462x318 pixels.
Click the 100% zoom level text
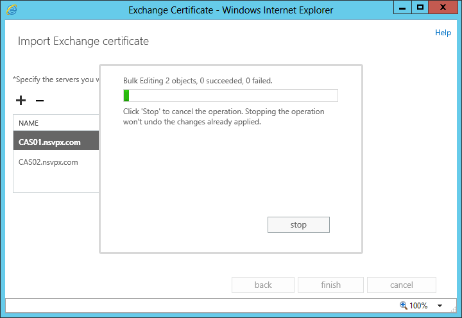[x=418, y=306]
